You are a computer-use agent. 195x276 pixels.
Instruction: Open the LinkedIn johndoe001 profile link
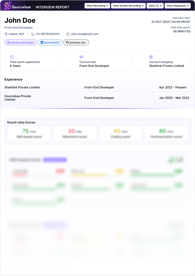point(50,43)
